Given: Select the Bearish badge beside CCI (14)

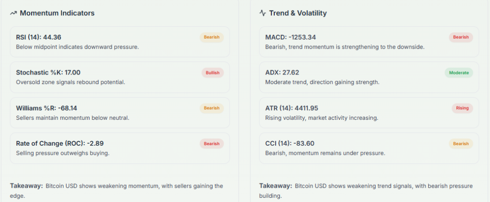Looking at the screenshot, I should [x=461, y=143].
